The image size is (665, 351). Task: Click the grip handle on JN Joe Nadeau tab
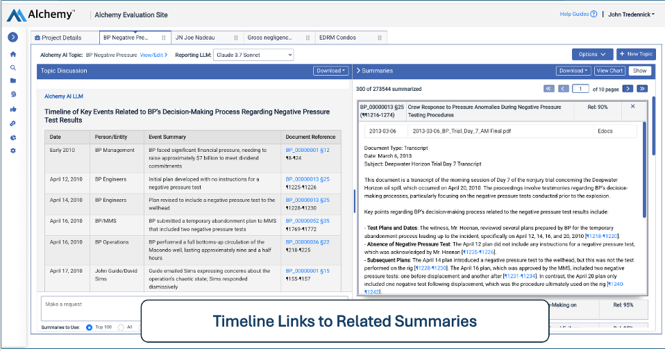point(236,37)
